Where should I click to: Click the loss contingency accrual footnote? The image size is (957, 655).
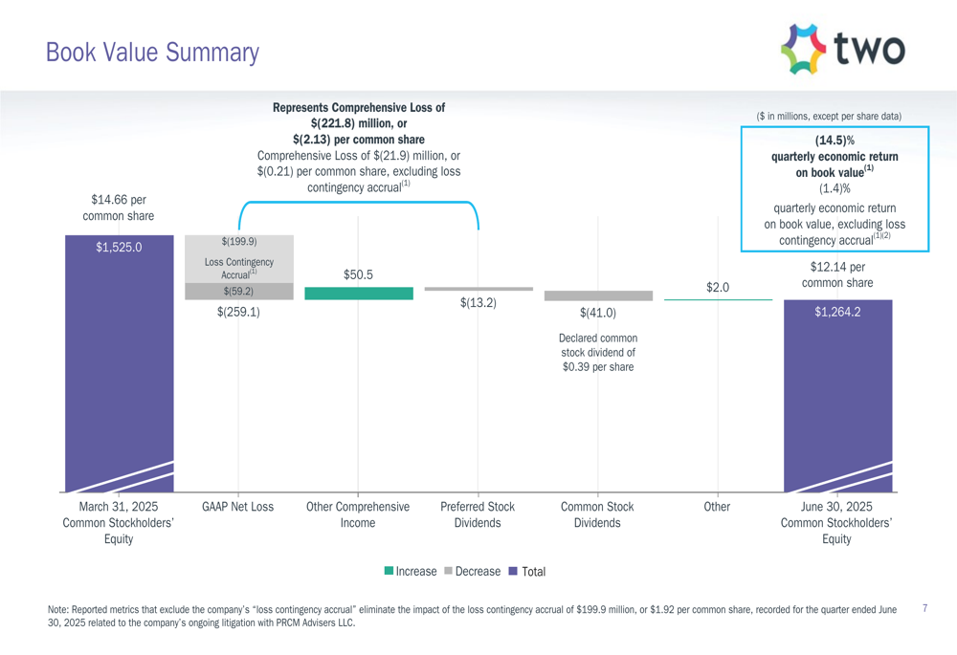pos(473,616)
